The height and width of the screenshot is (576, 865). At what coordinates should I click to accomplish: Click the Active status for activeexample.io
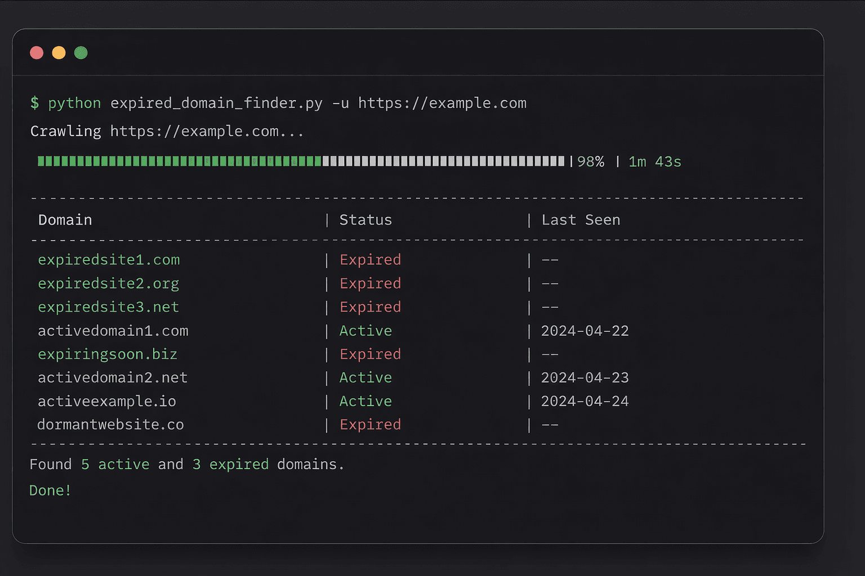tap(365, 401)
